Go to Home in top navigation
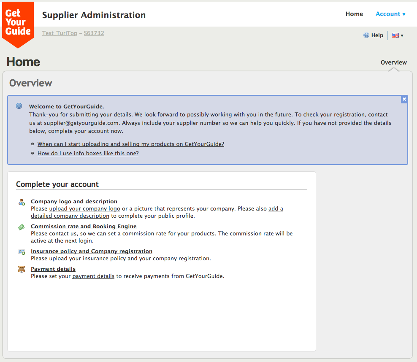This screenshot has height=362, width=417. [354, 14]
